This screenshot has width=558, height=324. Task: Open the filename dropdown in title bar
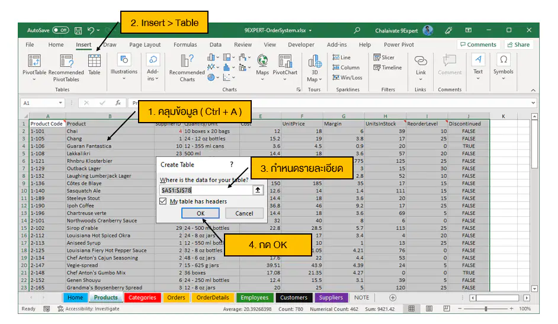point(310,31)
